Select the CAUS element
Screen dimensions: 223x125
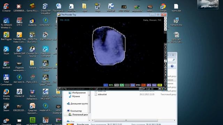(122, 85)
